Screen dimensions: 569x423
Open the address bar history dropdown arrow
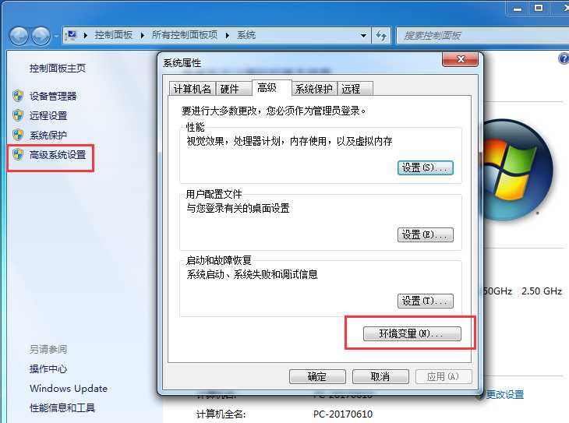tap(363, 36)
